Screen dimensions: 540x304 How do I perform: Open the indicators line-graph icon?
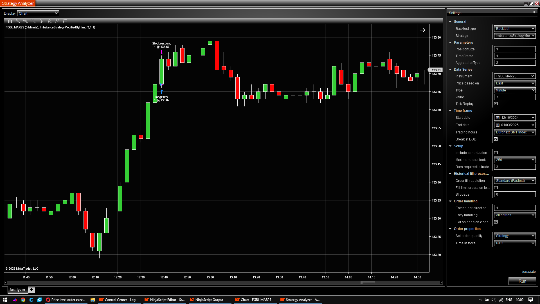tap(57, 21)
